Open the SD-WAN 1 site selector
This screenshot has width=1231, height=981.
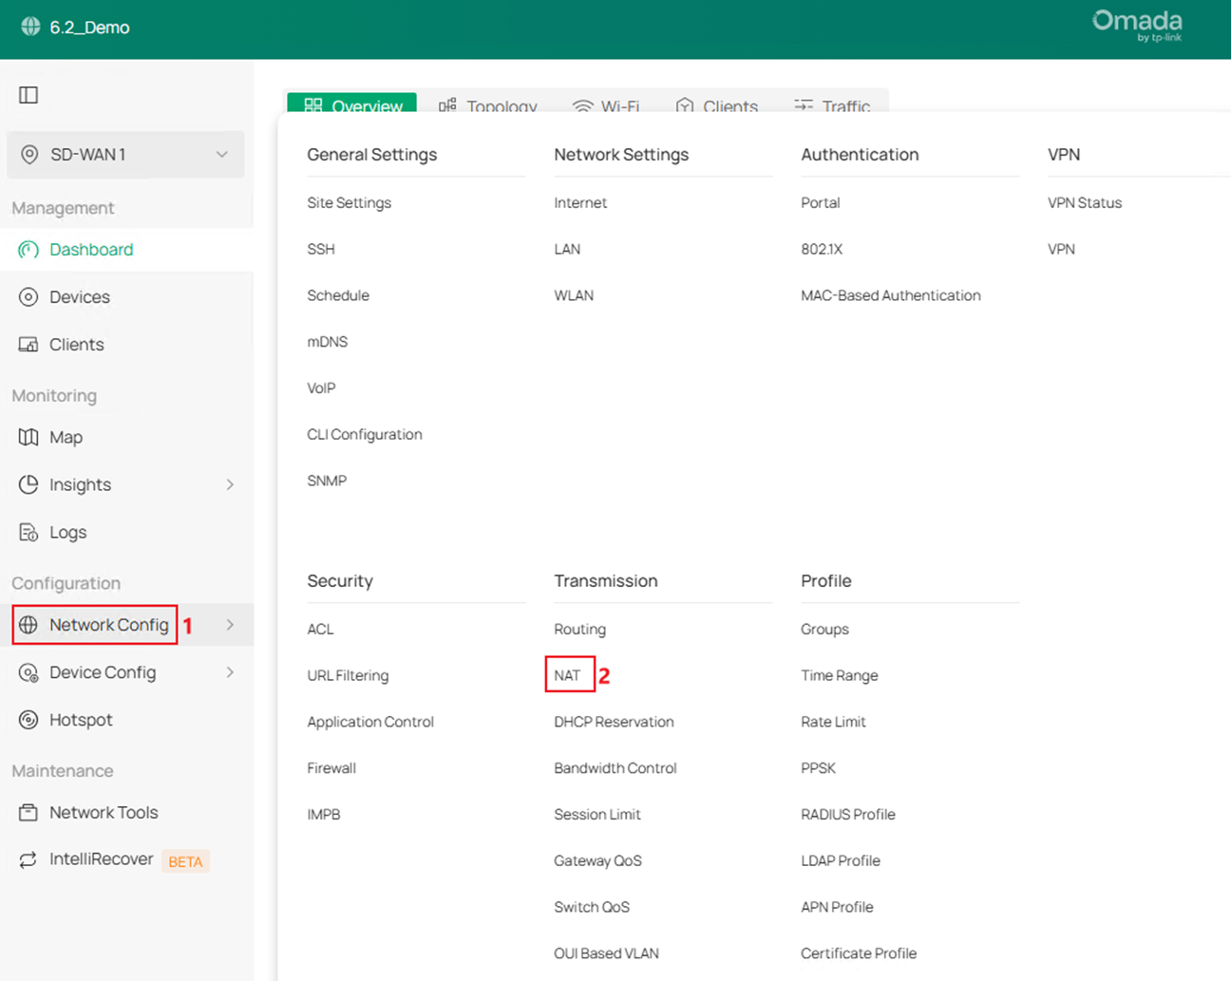pos(123,154)
